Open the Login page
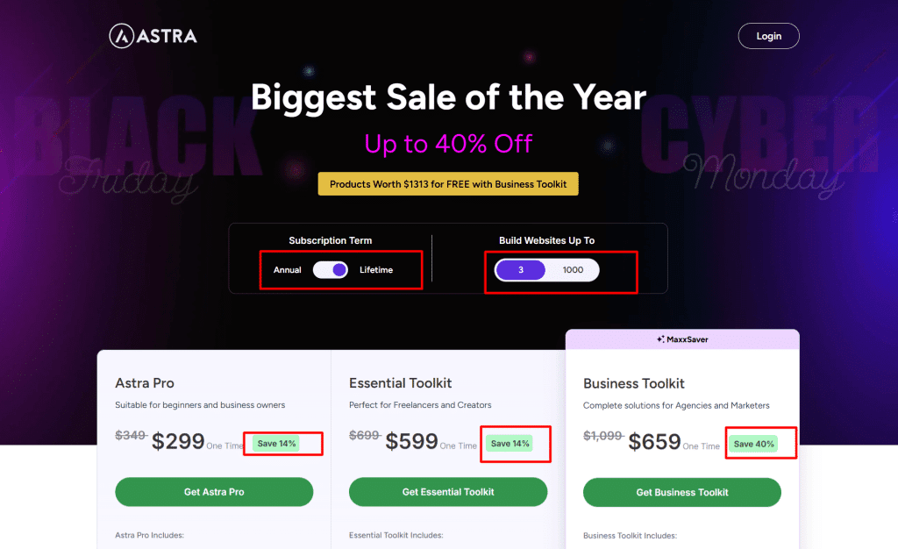 point(768,36)
